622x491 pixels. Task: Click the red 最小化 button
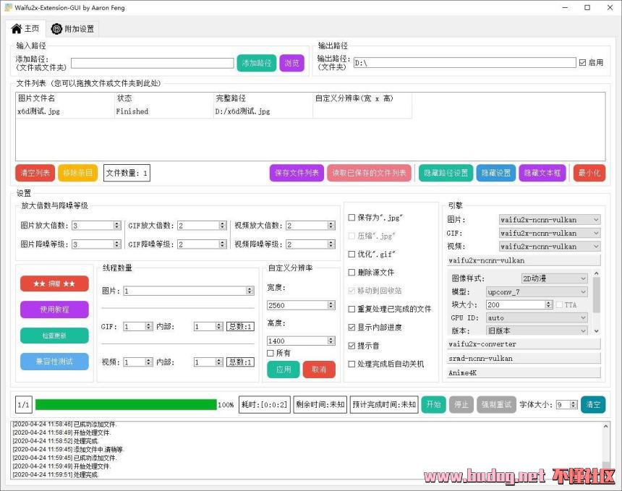click(x=589, y=173)
